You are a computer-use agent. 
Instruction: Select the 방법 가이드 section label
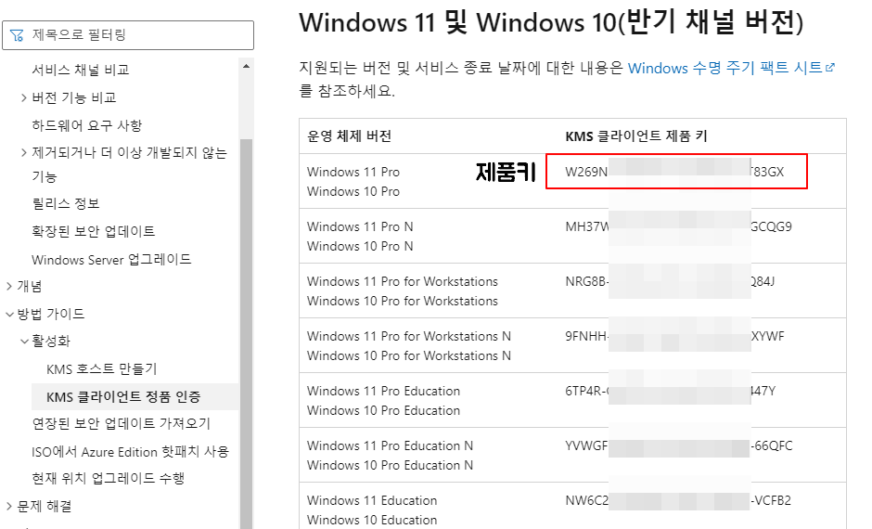point(51,315)
